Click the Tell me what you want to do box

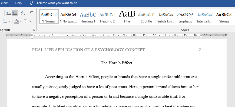57,3
